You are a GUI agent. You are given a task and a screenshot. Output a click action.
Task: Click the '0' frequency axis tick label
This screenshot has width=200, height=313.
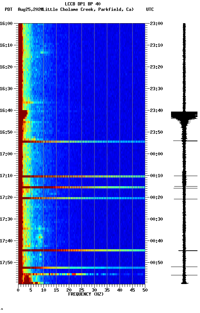coord(18,291)
